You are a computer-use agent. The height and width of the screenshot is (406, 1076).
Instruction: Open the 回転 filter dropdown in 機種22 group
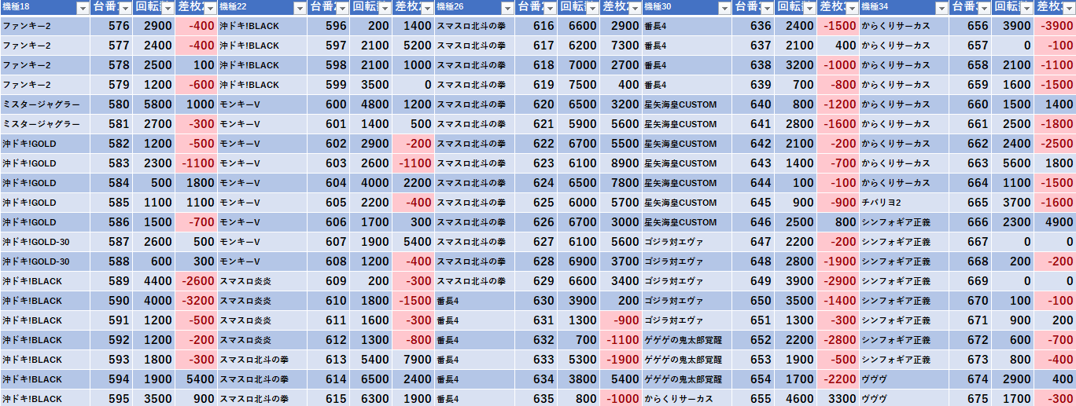(x=384, y=8)
